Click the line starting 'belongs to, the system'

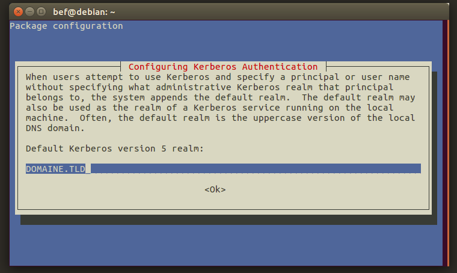[220, 97]
